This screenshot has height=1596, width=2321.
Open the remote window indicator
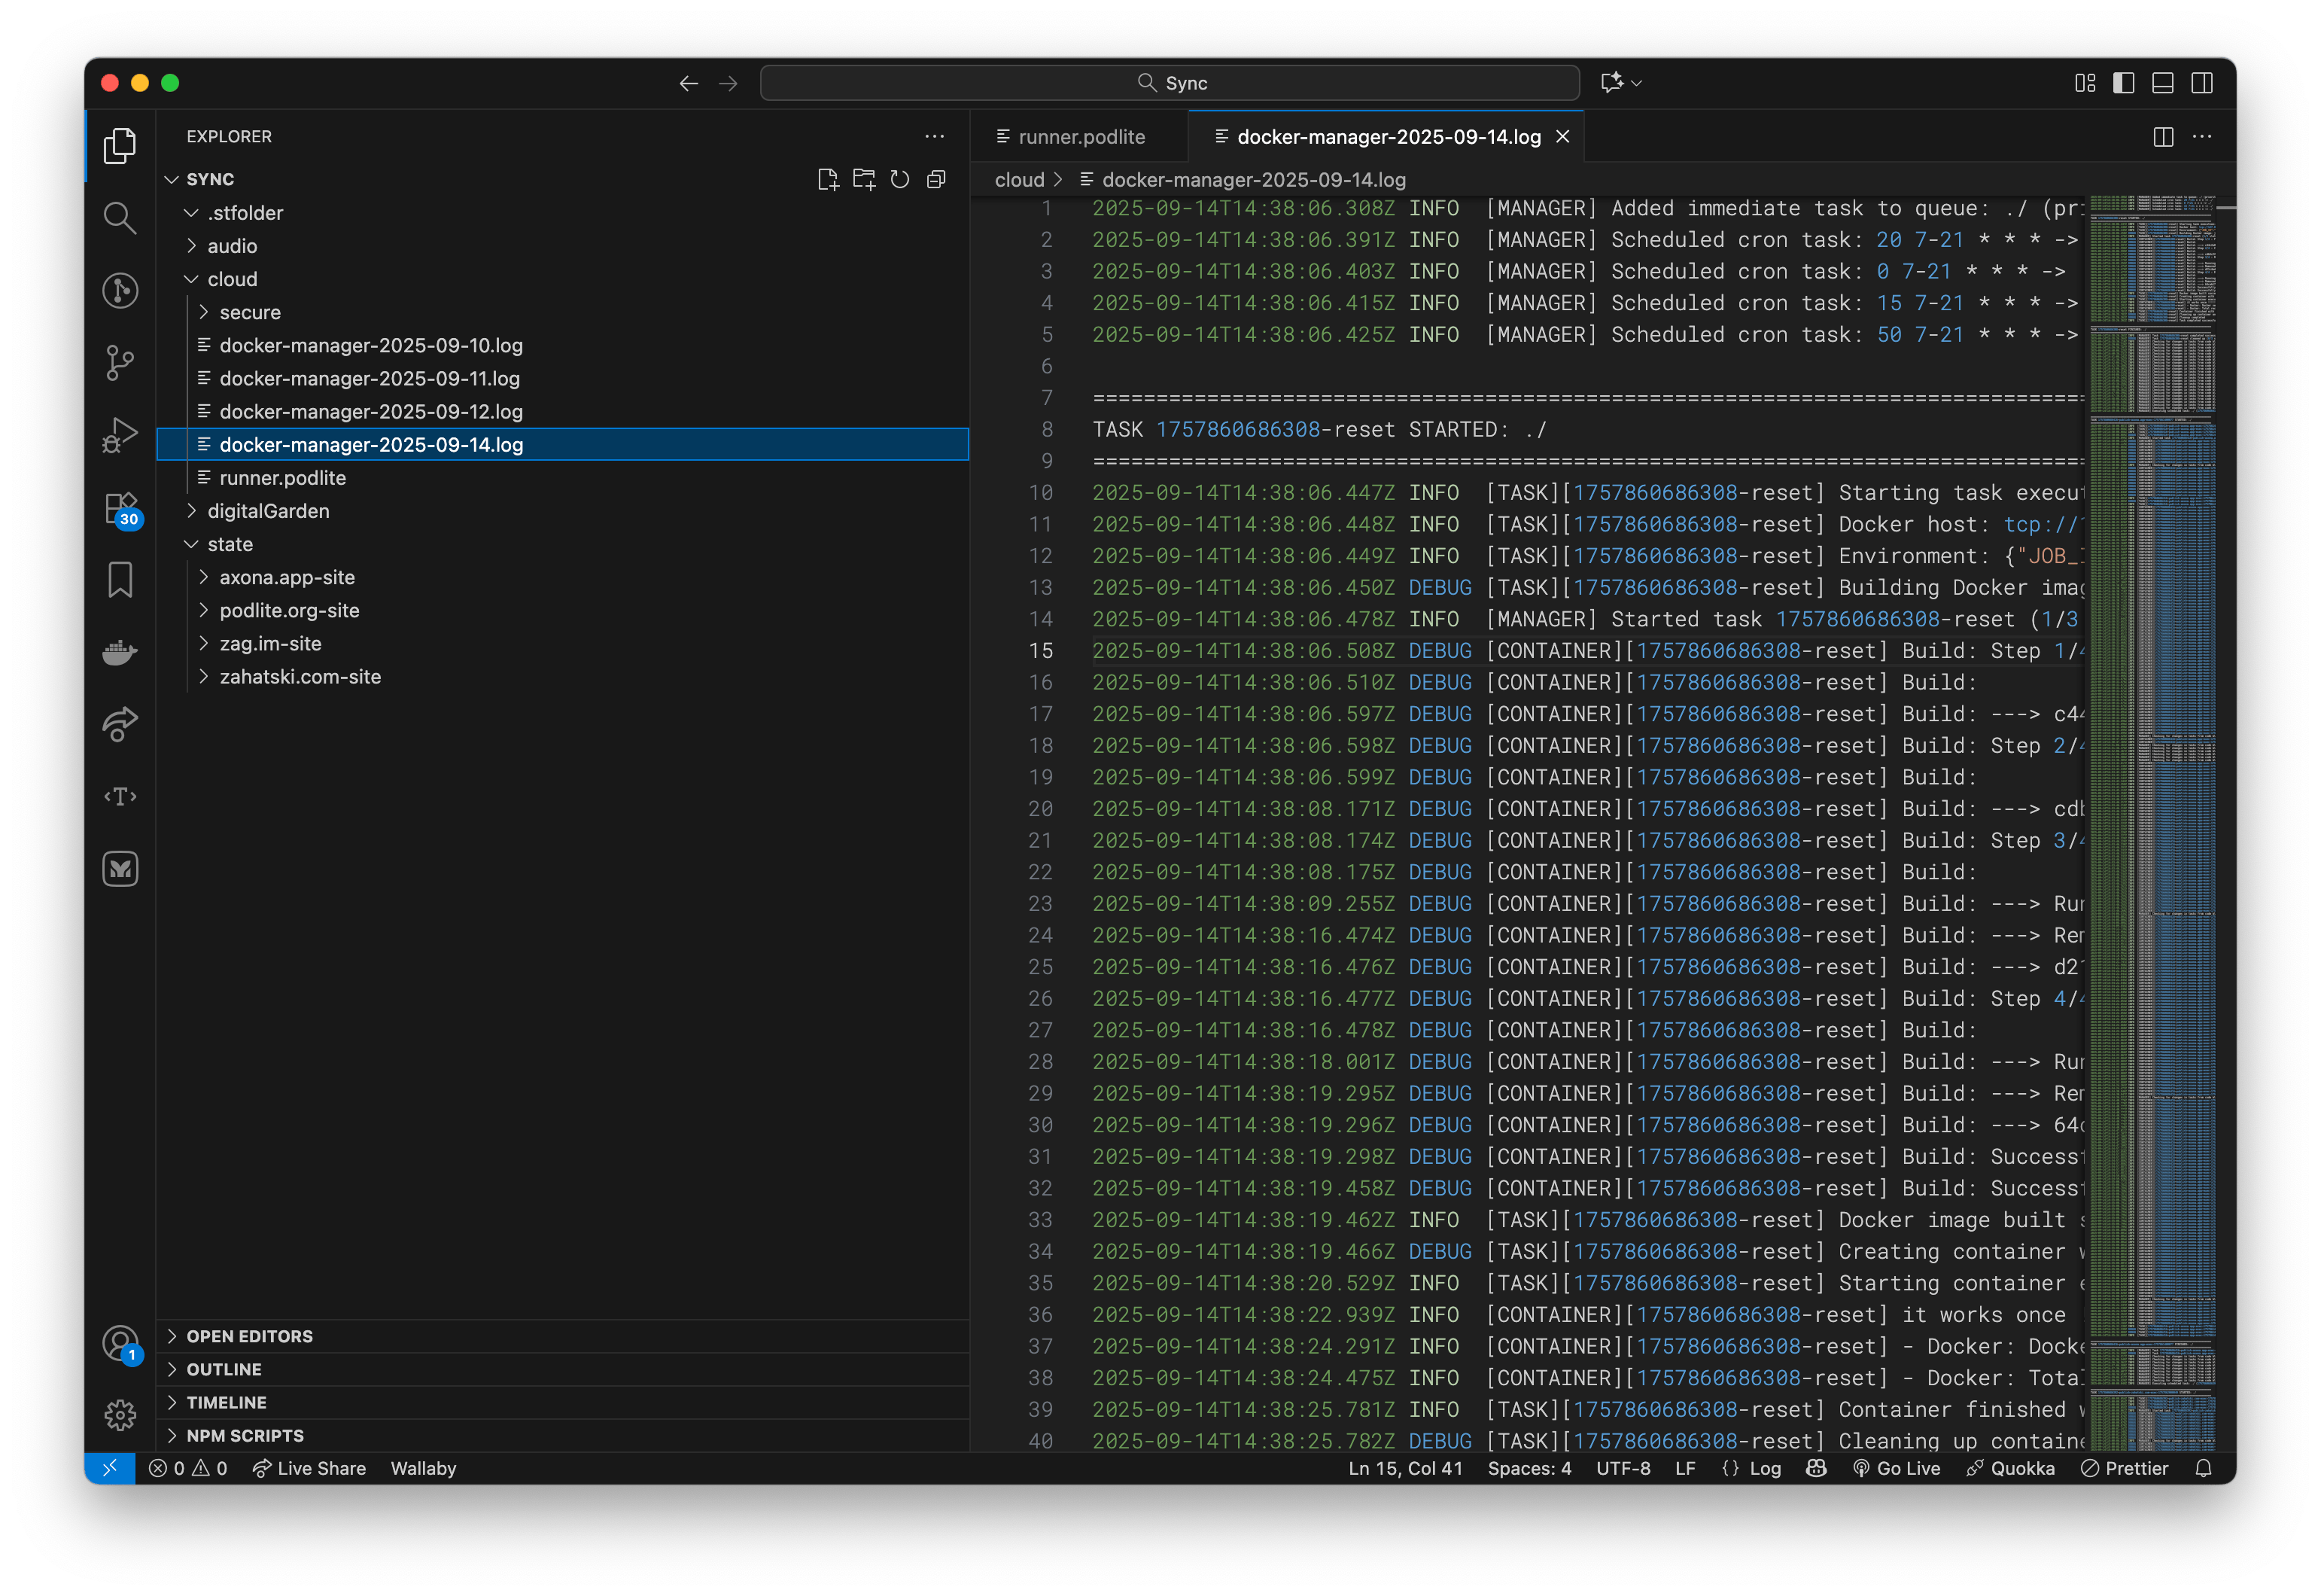[x=110, y=1467]
